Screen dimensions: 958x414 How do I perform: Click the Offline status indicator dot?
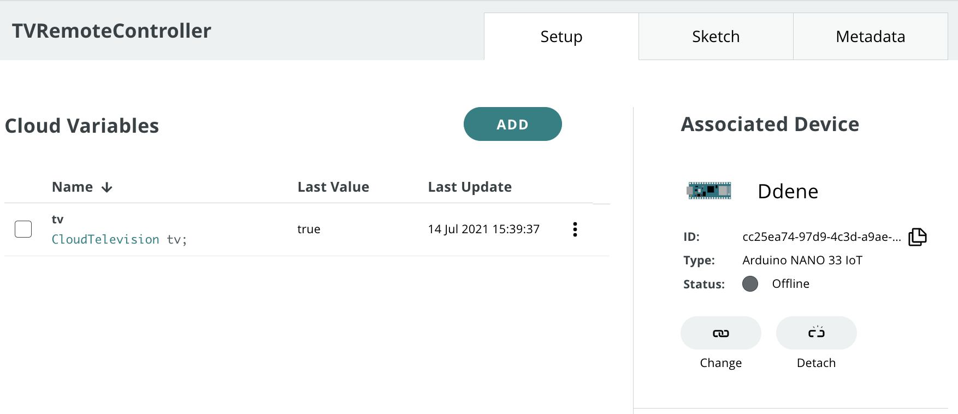(750, 284)
